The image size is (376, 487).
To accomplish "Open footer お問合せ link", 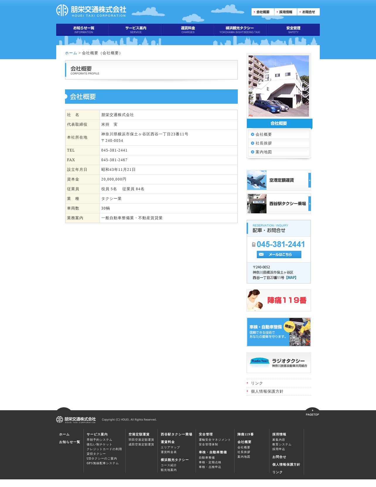I will coord(279,457).
